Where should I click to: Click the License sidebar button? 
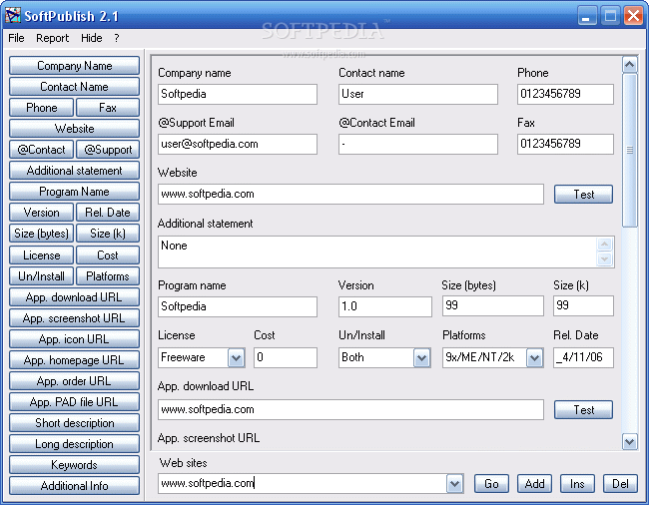click(41, 255)
